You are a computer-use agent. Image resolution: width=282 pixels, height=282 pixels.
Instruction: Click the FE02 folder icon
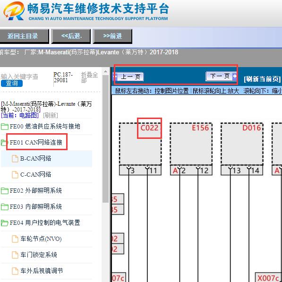tap(5, 191)
